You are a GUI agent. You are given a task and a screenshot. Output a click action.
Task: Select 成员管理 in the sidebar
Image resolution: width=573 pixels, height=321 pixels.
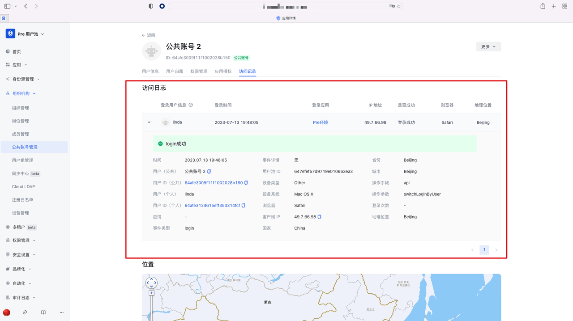point(21,134)
